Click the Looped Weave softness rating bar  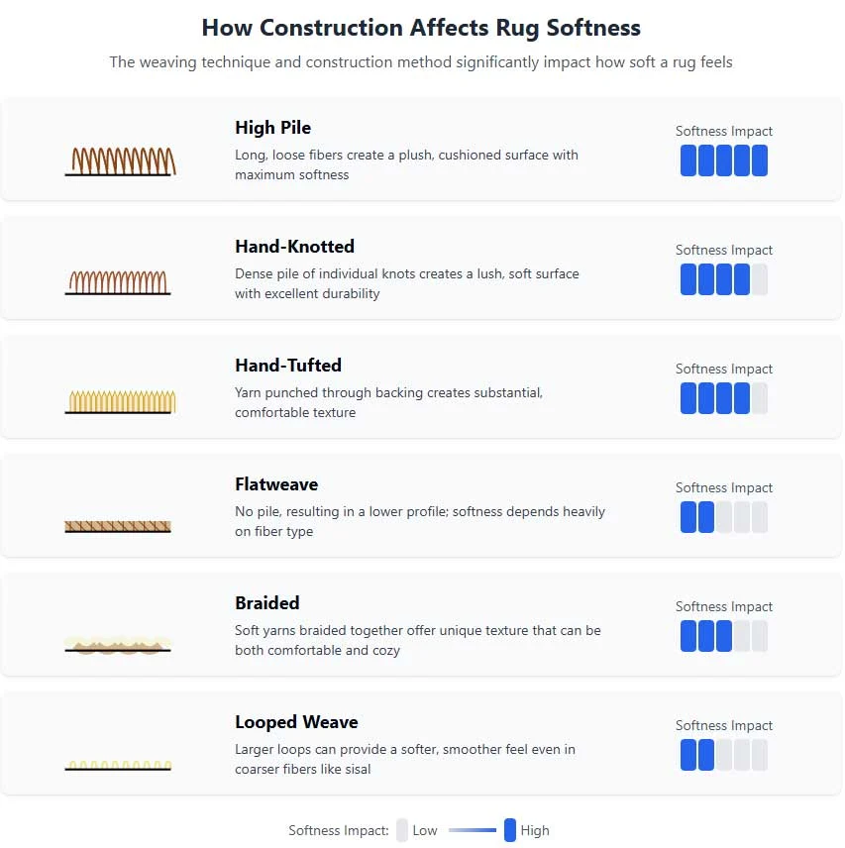(x=724, y=756)
